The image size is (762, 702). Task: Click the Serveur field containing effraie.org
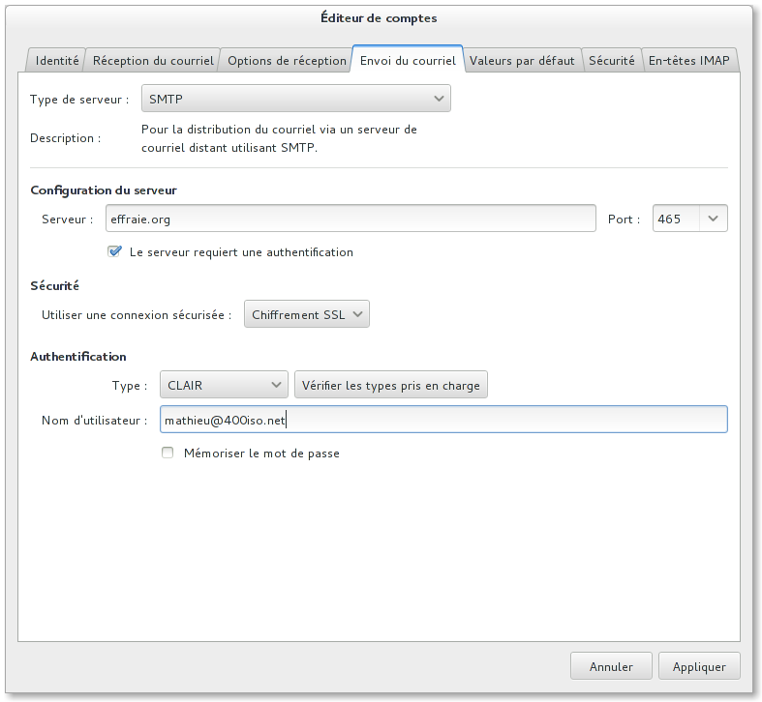pos(350,219)
